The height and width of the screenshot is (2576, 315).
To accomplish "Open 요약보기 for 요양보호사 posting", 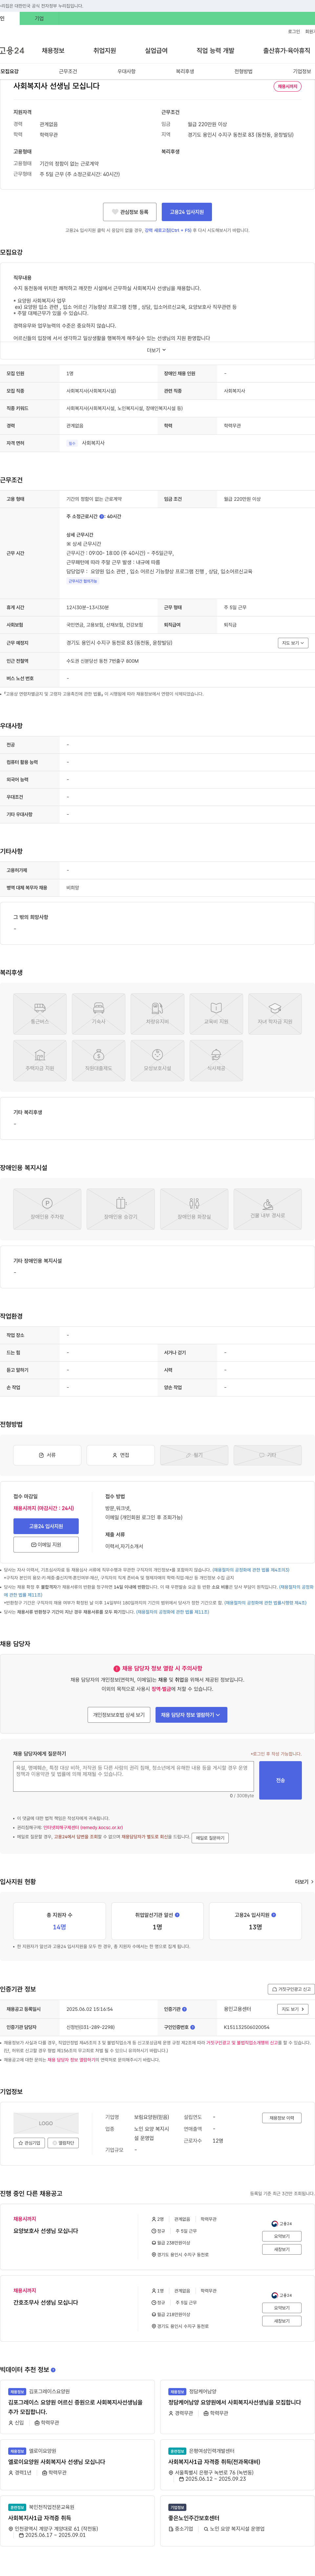I will pyautogui.click(x=282, y=2236).
